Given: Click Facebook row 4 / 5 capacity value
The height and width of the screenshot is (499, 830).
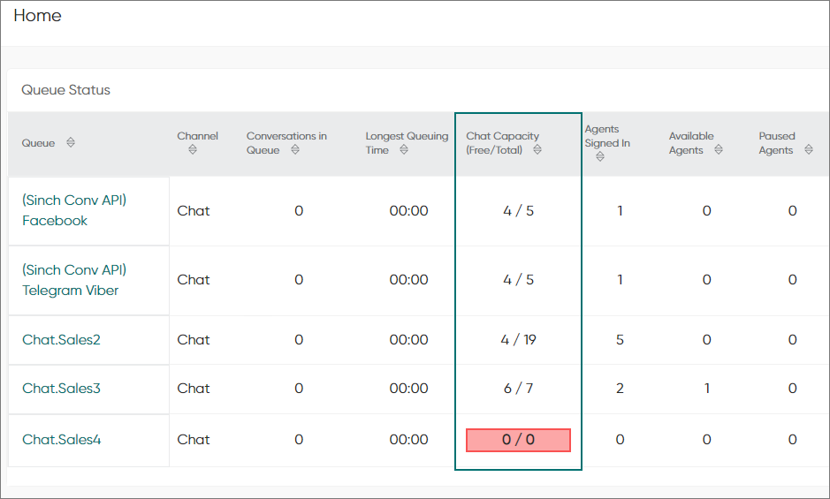Looking at the screenshot, I should tap(518, 210).
